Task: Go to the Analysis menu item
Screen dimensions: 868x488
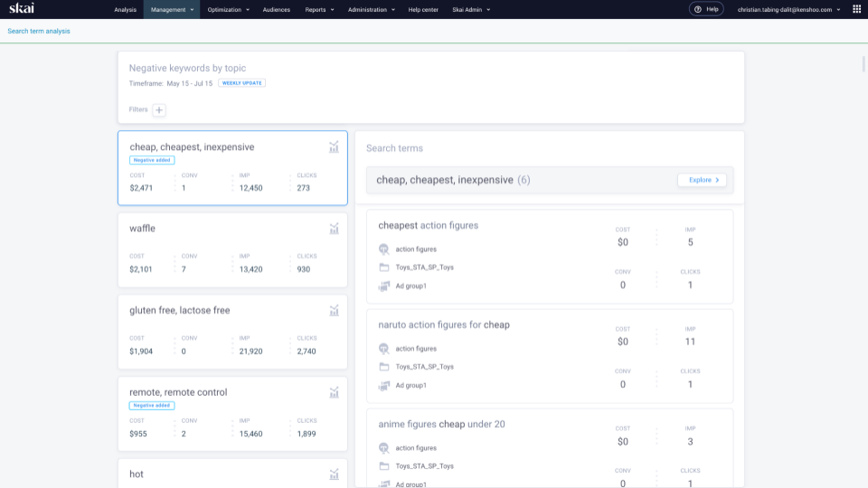Action: click(x=126, y=9)
